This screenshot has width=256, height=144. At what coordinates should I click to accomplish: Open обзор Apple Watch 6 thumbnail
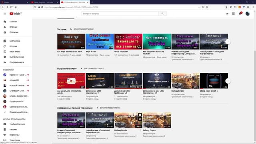click(x=214, y=81)
